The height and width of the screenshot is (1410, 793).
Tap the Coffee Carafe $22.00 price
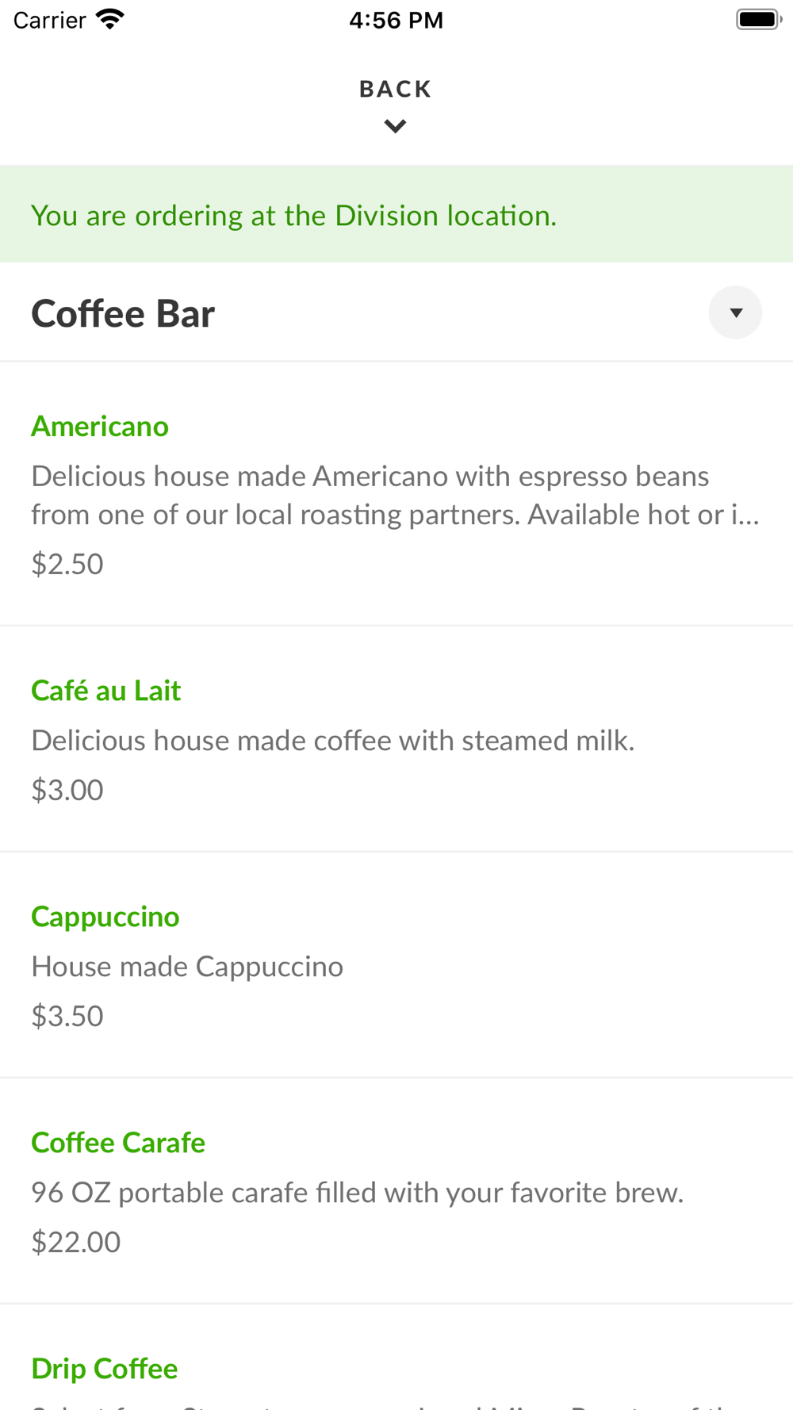pos(76,1242)
